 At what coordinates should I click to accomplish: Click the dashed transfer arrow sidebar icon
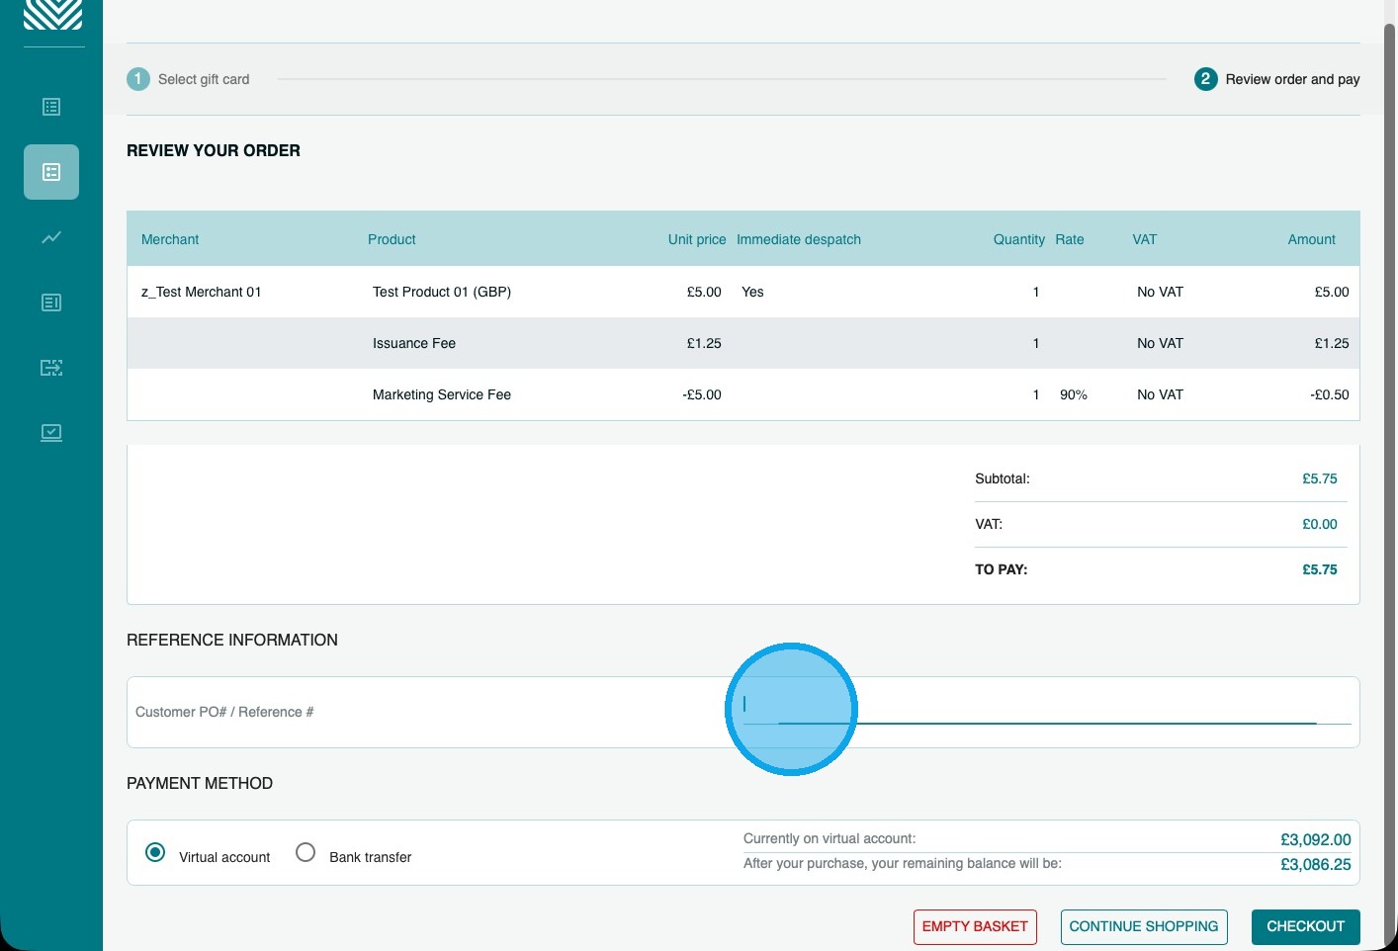pos(51,368)
